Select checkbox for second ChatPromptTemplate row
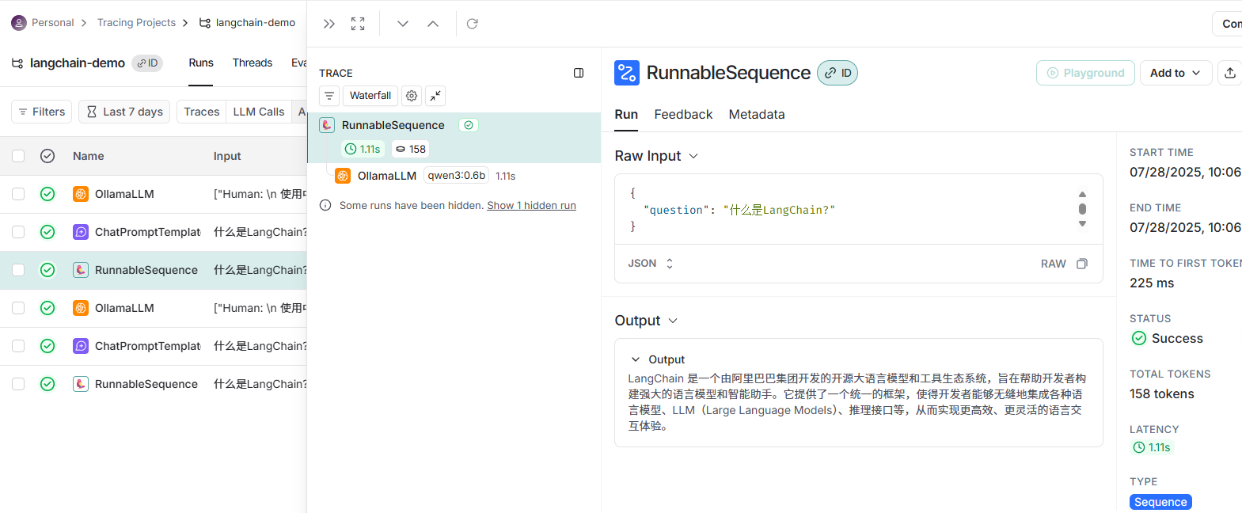This screenshot has width=1242, height=513. (18, 346)
